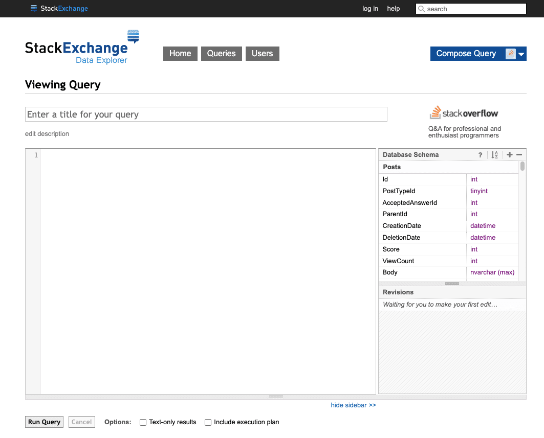The height and width of the screenshot is (438, 544).
Task: Open the site switcher dropdown arrow
Action: (521, 54)
